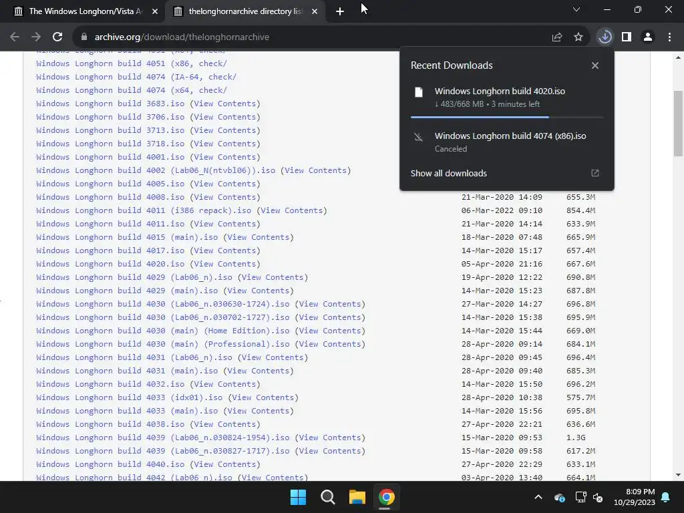The image size is (684, 513).
Task: Click the Show all downloads link
Action: (x=448, y=173)
